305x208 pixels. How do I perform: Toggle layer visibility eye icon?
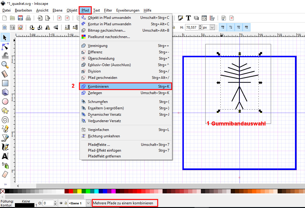[61, 203]
